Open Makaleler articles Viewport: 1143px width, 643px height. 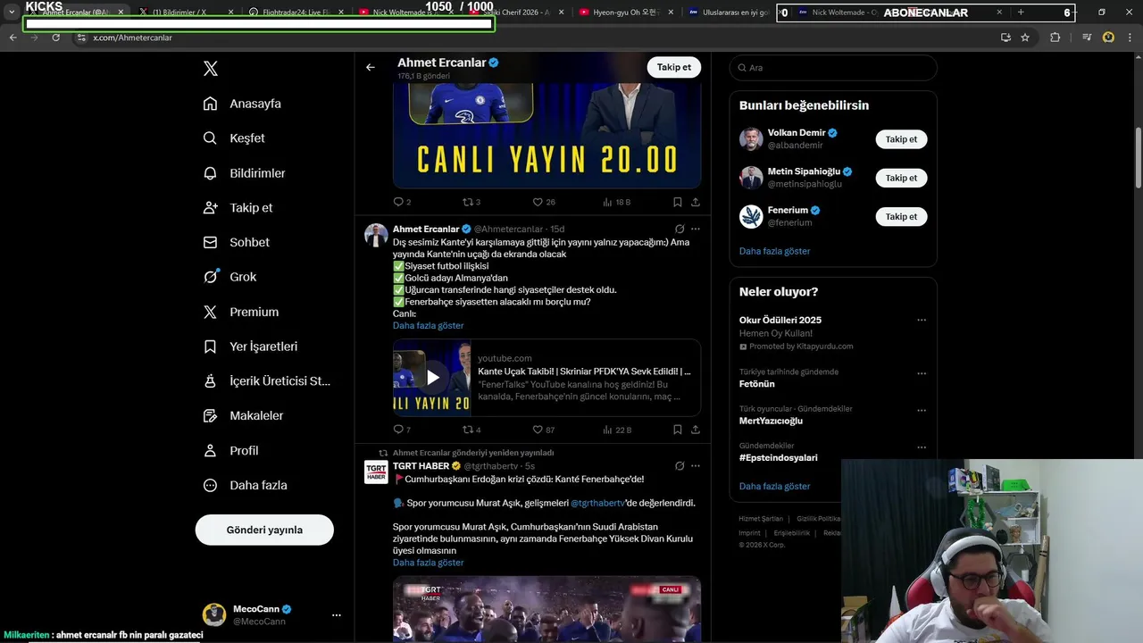(243, 415)
